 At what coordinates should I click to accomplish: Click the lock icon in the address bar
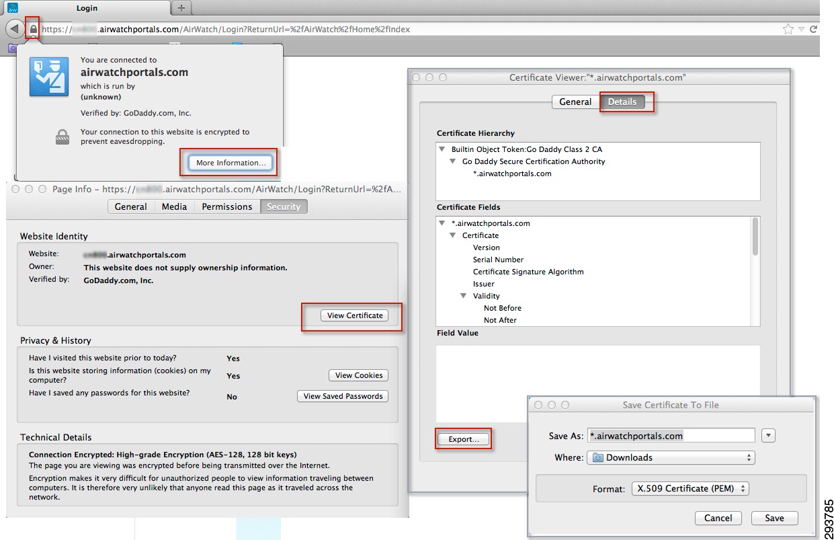[x=33, y=30]
